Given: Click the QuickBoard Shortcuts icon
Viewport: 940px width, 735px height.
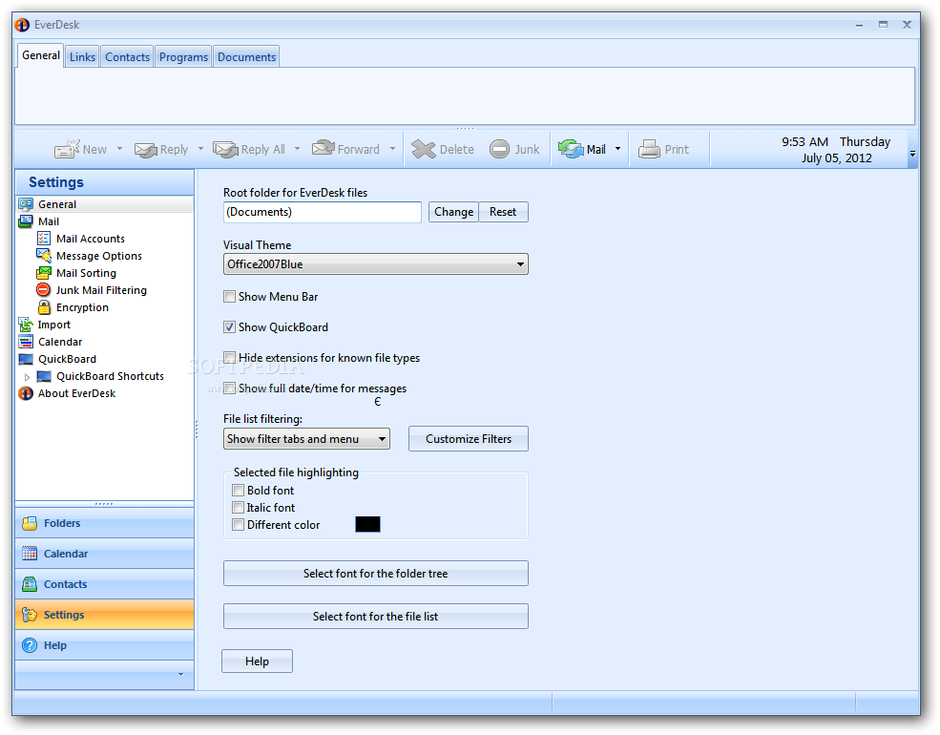Looking at the screenshot, I should [x=44, y=376].
